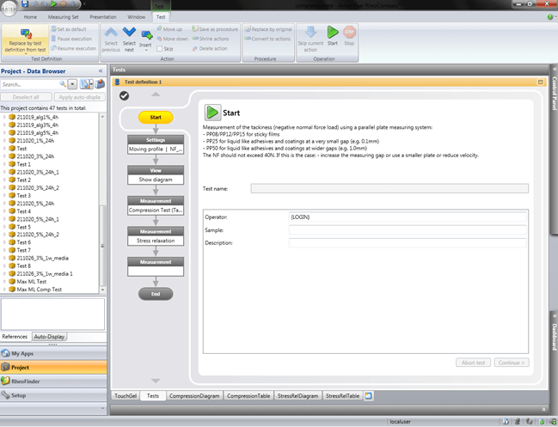Toggle the Skip checkbox in Action group

pyautogui.click(x=160, y=49)
